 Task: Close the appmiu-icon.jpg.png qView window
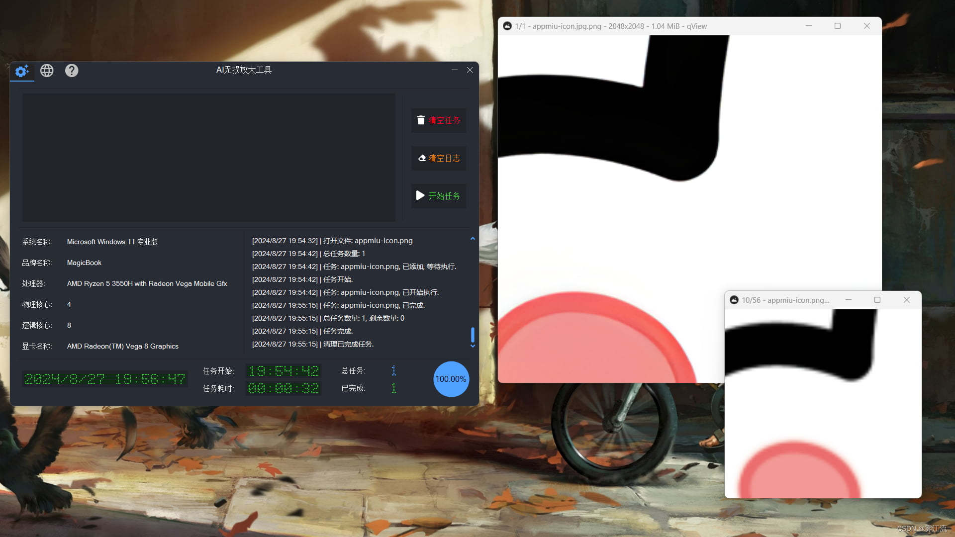tap(867, 26)
